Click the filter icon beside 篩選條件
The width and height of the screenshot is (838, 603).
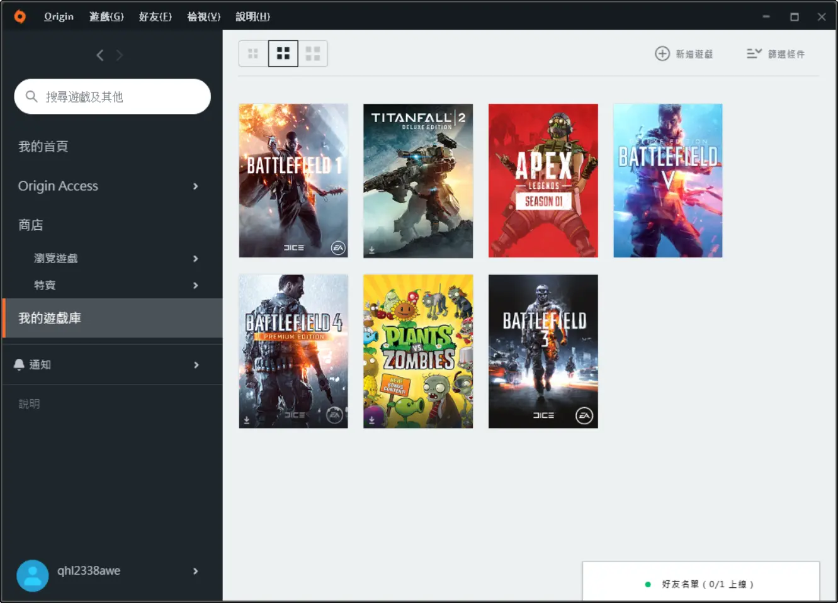pos(754,54)
